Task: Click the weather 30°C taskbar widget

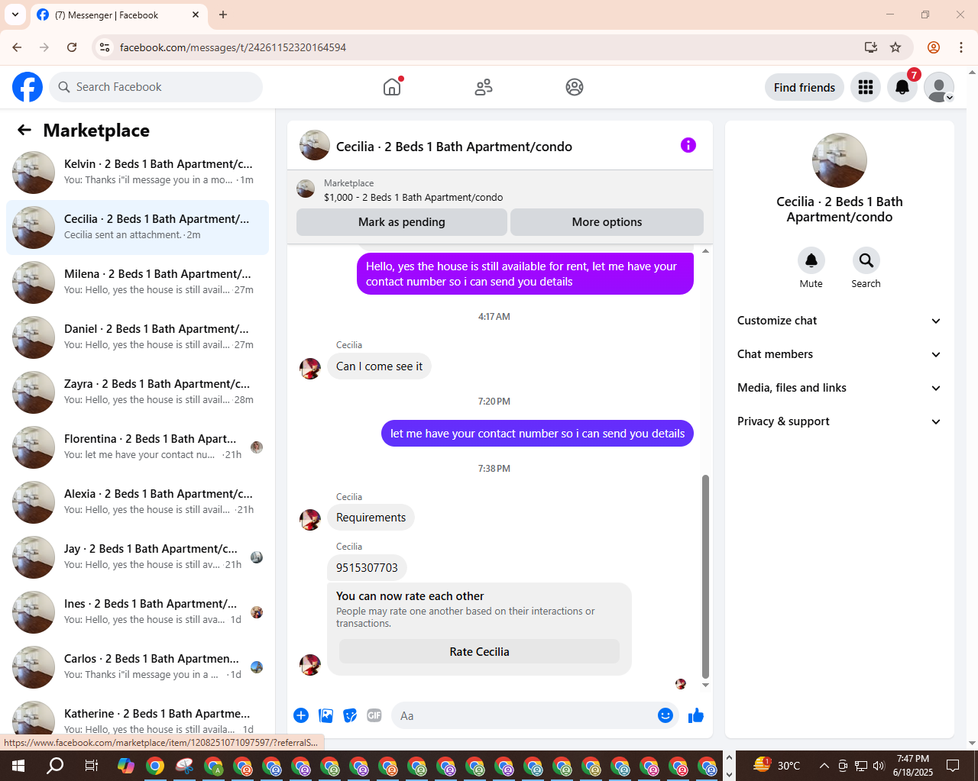Action: (777, 765)
